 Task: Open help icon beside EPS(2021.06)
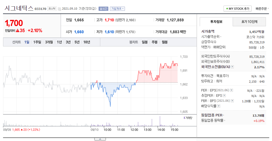point(231,90)
